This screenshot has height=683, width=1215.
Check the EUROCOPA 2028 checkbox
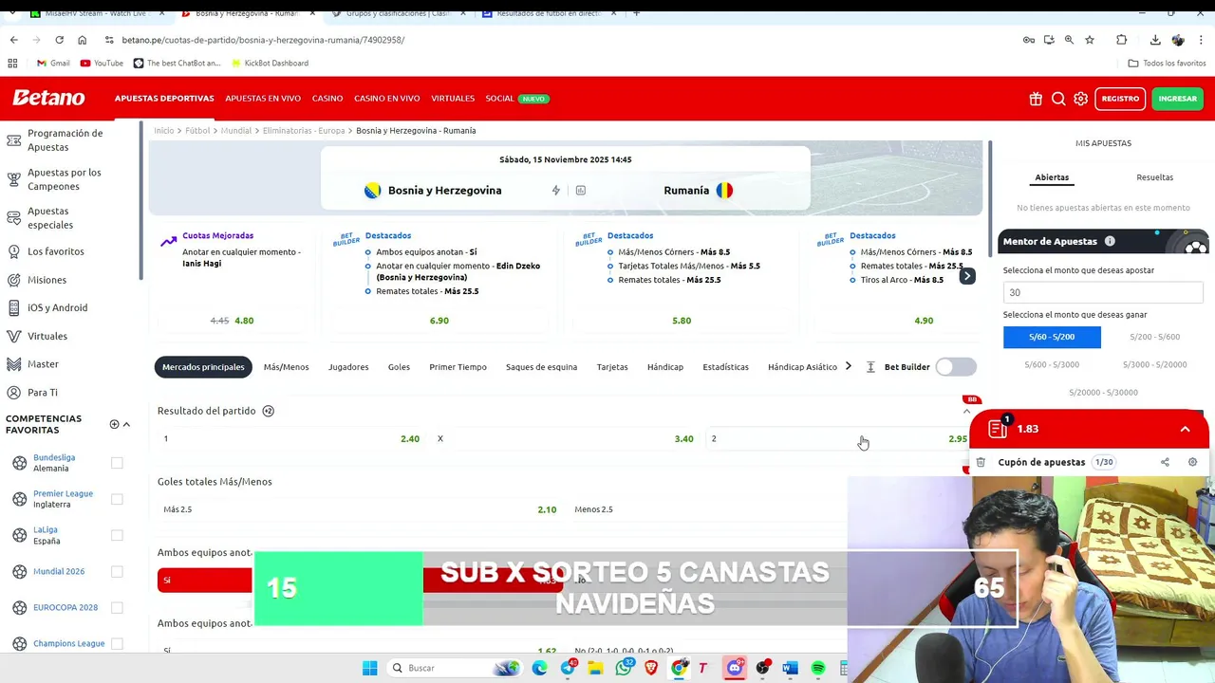pyautogui.click(x=117, y=607)
